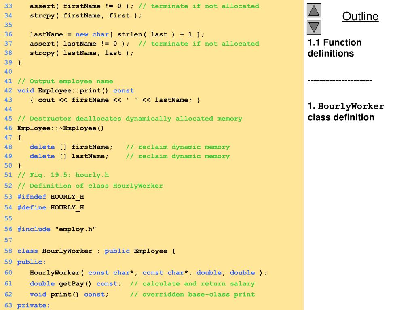The width and height of the screenshot is (414, 310).
Task: Click the 'assert( lastName != 0 )' line
Action: [x=144, y=44]
